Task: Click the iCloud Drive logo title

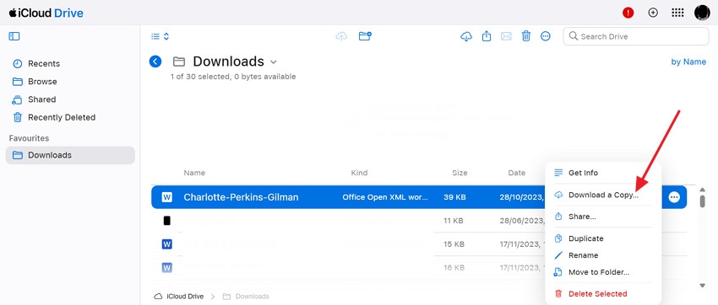Action: coord(46,13)
